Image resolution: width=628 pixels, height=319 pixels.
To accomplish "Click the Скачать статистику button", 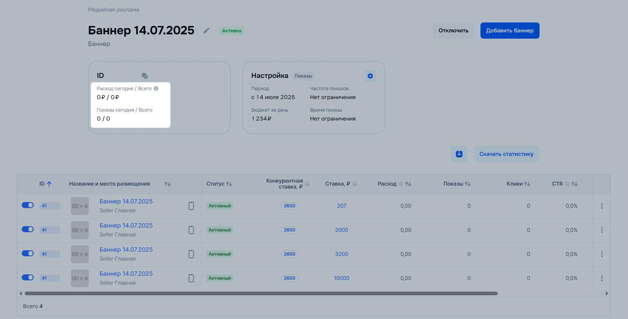I will click(x=506, y=154).
